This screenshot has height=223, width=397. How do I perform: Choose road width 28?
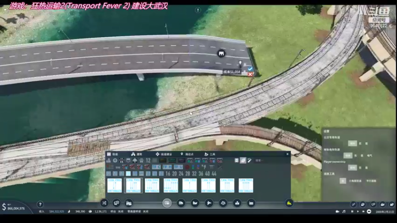[188, 173]
